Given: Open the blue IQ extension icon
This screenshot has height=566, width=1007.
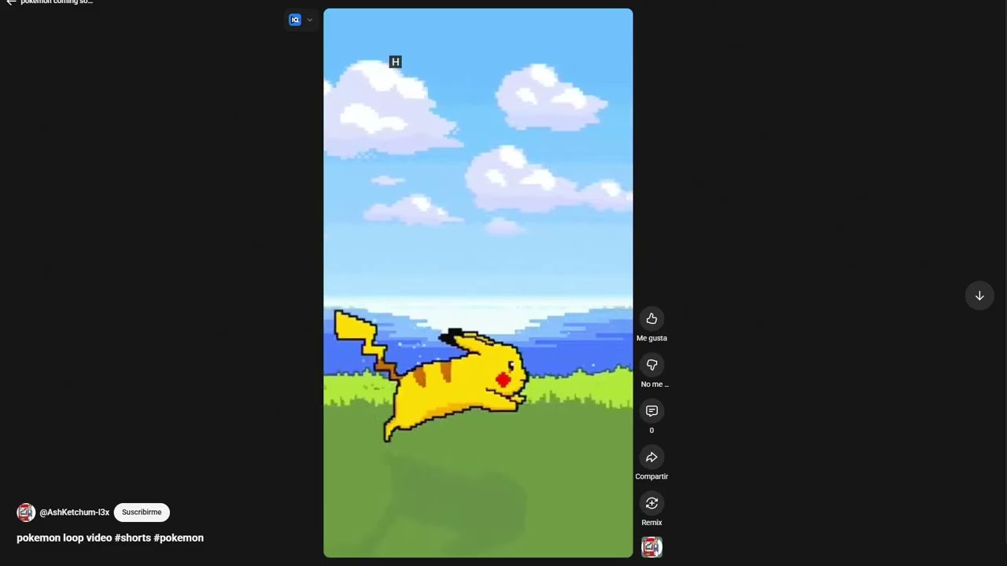Looking at the screenshot, I should coord(295,20).
